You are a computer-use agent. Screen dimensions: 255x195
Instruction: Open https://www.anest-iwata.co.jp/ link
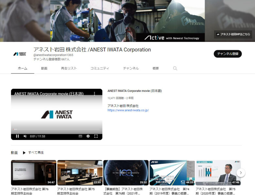pos(128,110)
